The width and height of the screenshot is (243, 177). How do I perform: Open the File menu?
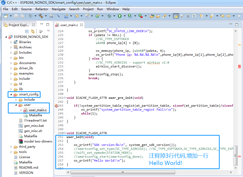click(5, 9)
